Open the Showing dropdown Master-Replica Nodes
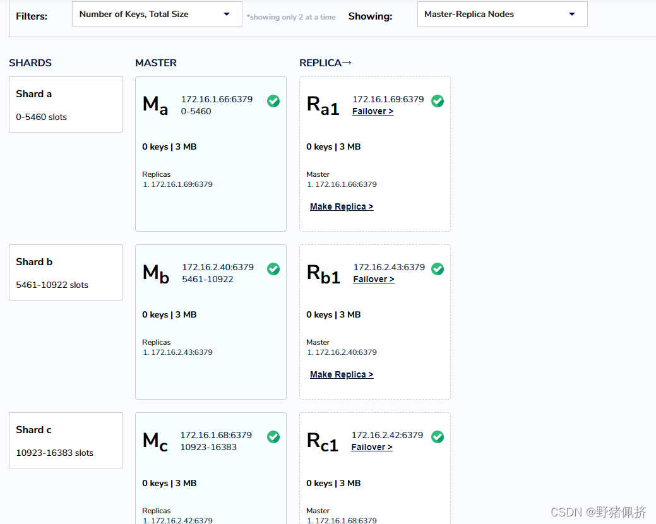Screen dimensions: 656x524 502,15
